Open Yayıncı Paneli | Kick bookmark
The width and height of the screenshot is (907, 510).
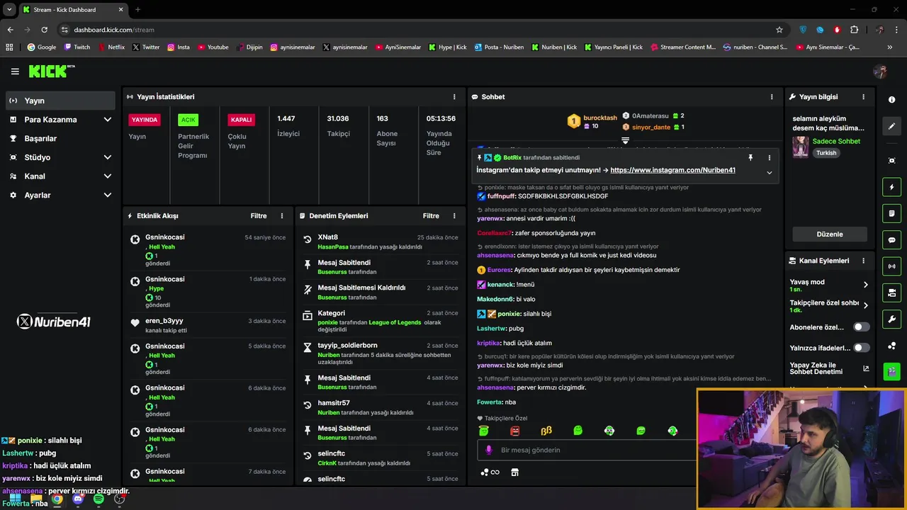point(614,47)
